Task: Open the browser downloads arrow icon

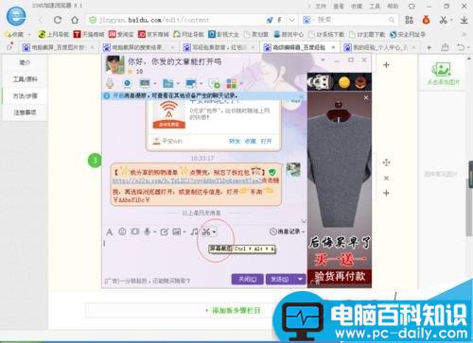Action: coord(464,20)
